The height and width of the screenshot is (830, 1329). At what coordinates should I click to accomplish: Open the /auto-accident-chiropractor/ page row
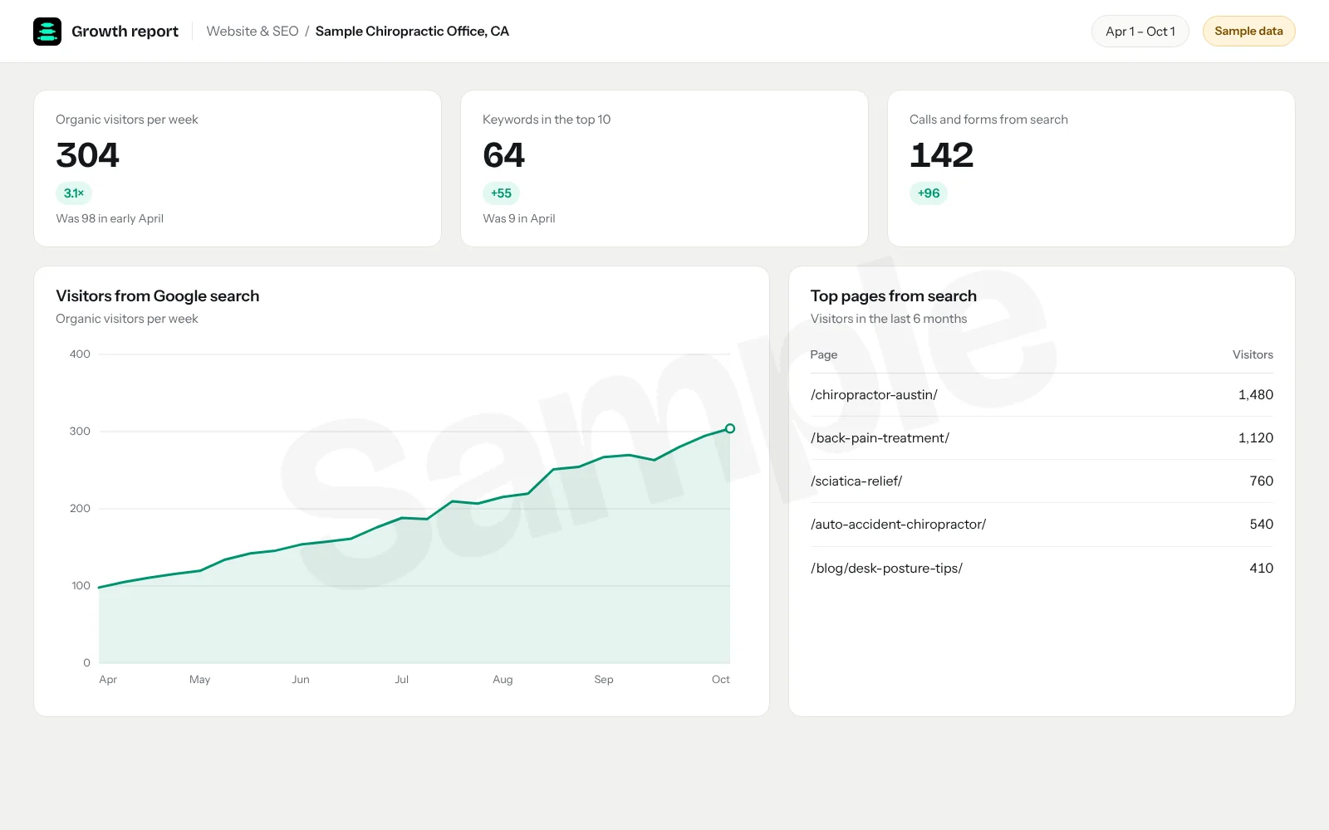(1042, 525)
